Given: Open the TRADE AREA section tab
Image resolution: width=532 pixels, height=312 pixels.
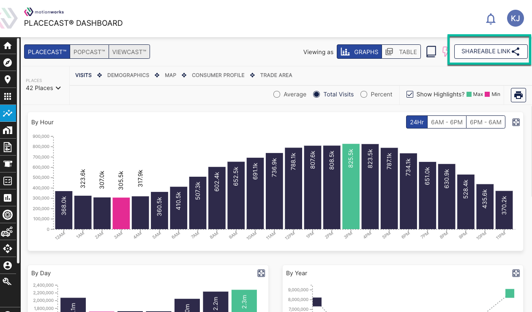Looking at the screenshot, I should (x=276, y=75).
